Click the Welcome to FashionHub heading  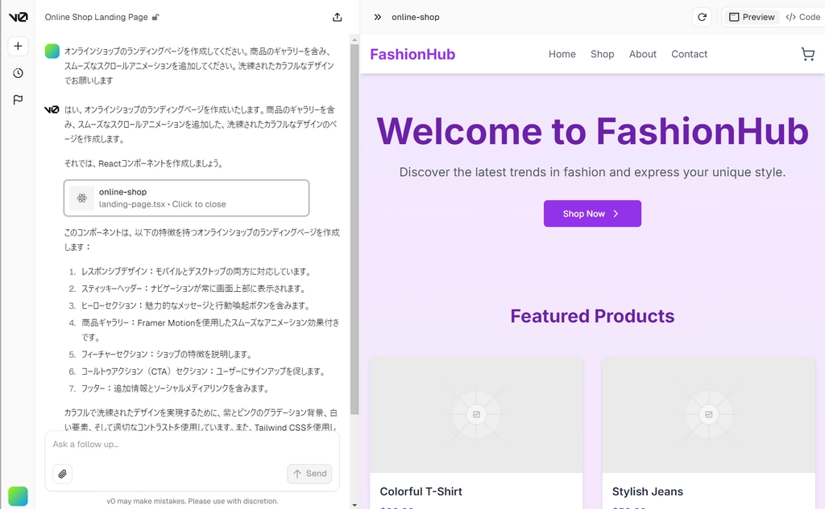pos(592,131)
